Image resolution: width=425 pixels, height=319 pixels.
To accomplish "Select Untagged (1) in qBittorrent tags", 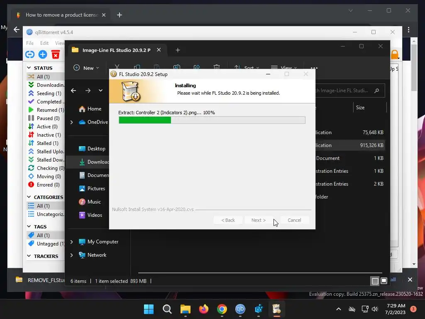I will click(x=46, y=243).
